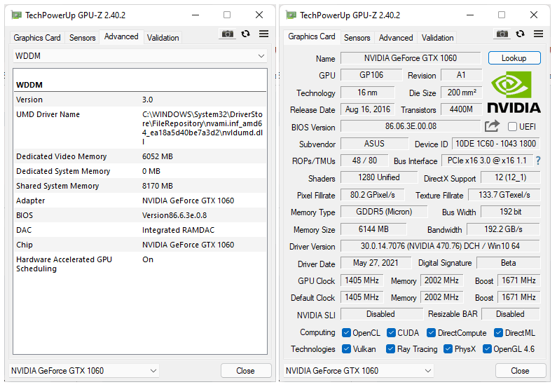The height and width of the screenshot is (387, 557).
Task: Open GPU selector dropdown in the left window
Action: point(84,371)
